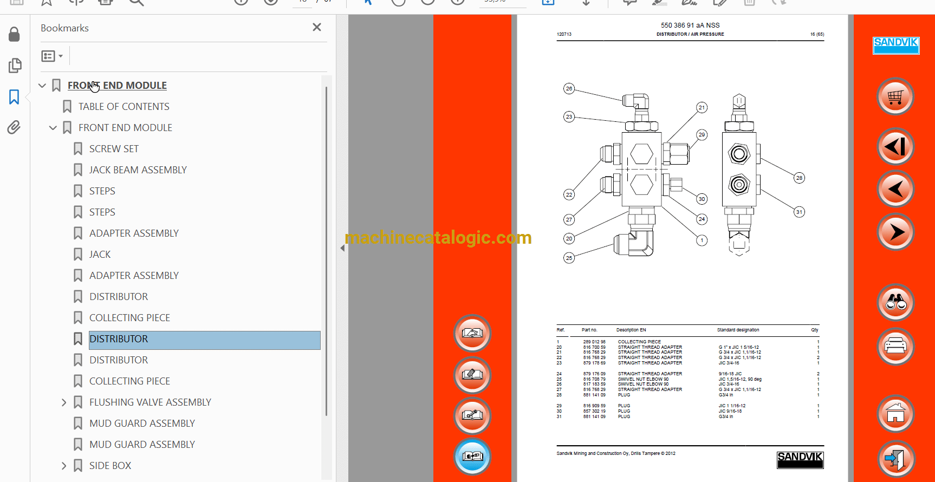
Task: Click callout number 26 in the diagram
Action: 569,89
